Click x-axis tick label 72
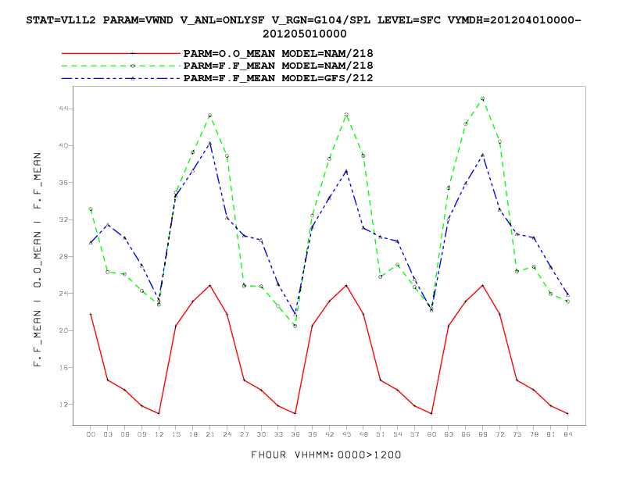This screenshot has height=478, width=619. 499,434
